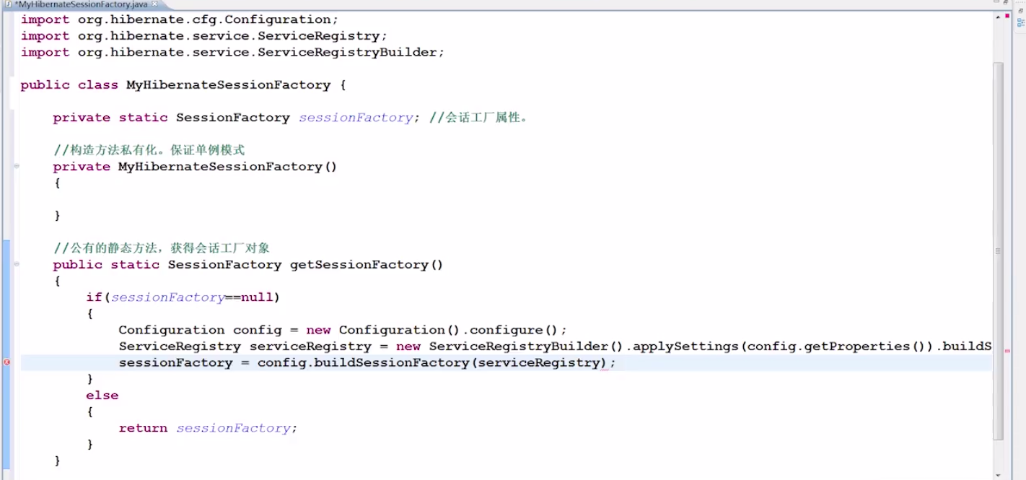
Task: Close the MyHibernateSessionFactory.java tab
Action: click(x=154, y=4)
